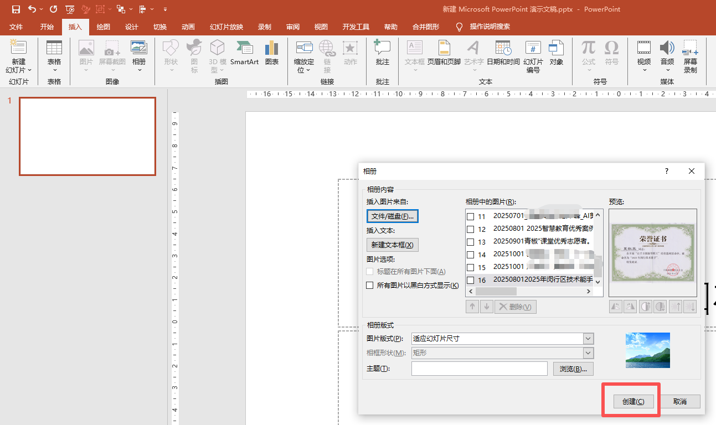The height and width of the screenshot is (425, 716).
Task: Click the 文件/磁盘 button
Action: [392, 216]
